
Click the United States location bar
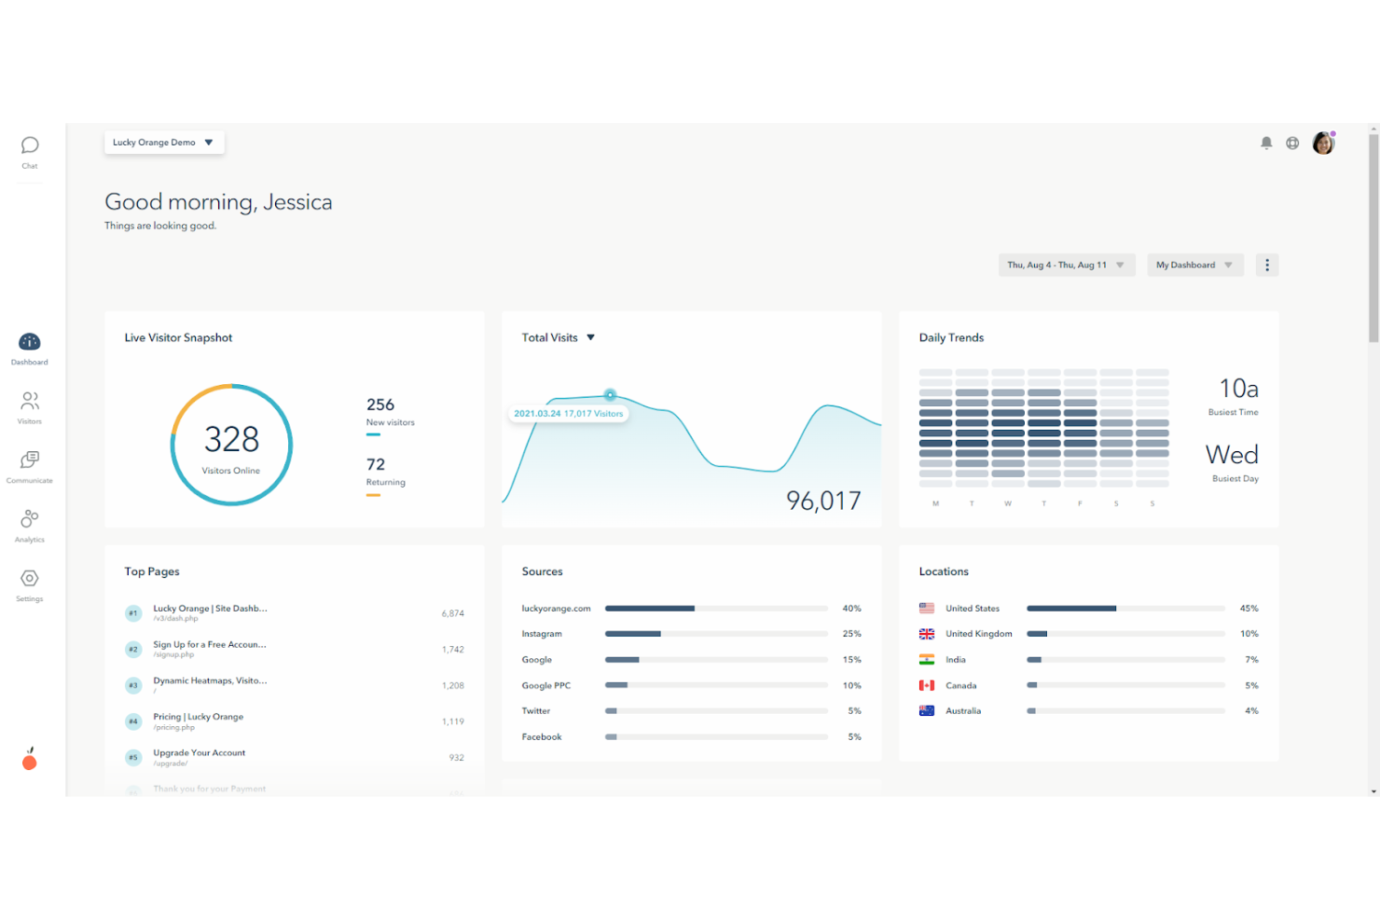point(1070,608)
